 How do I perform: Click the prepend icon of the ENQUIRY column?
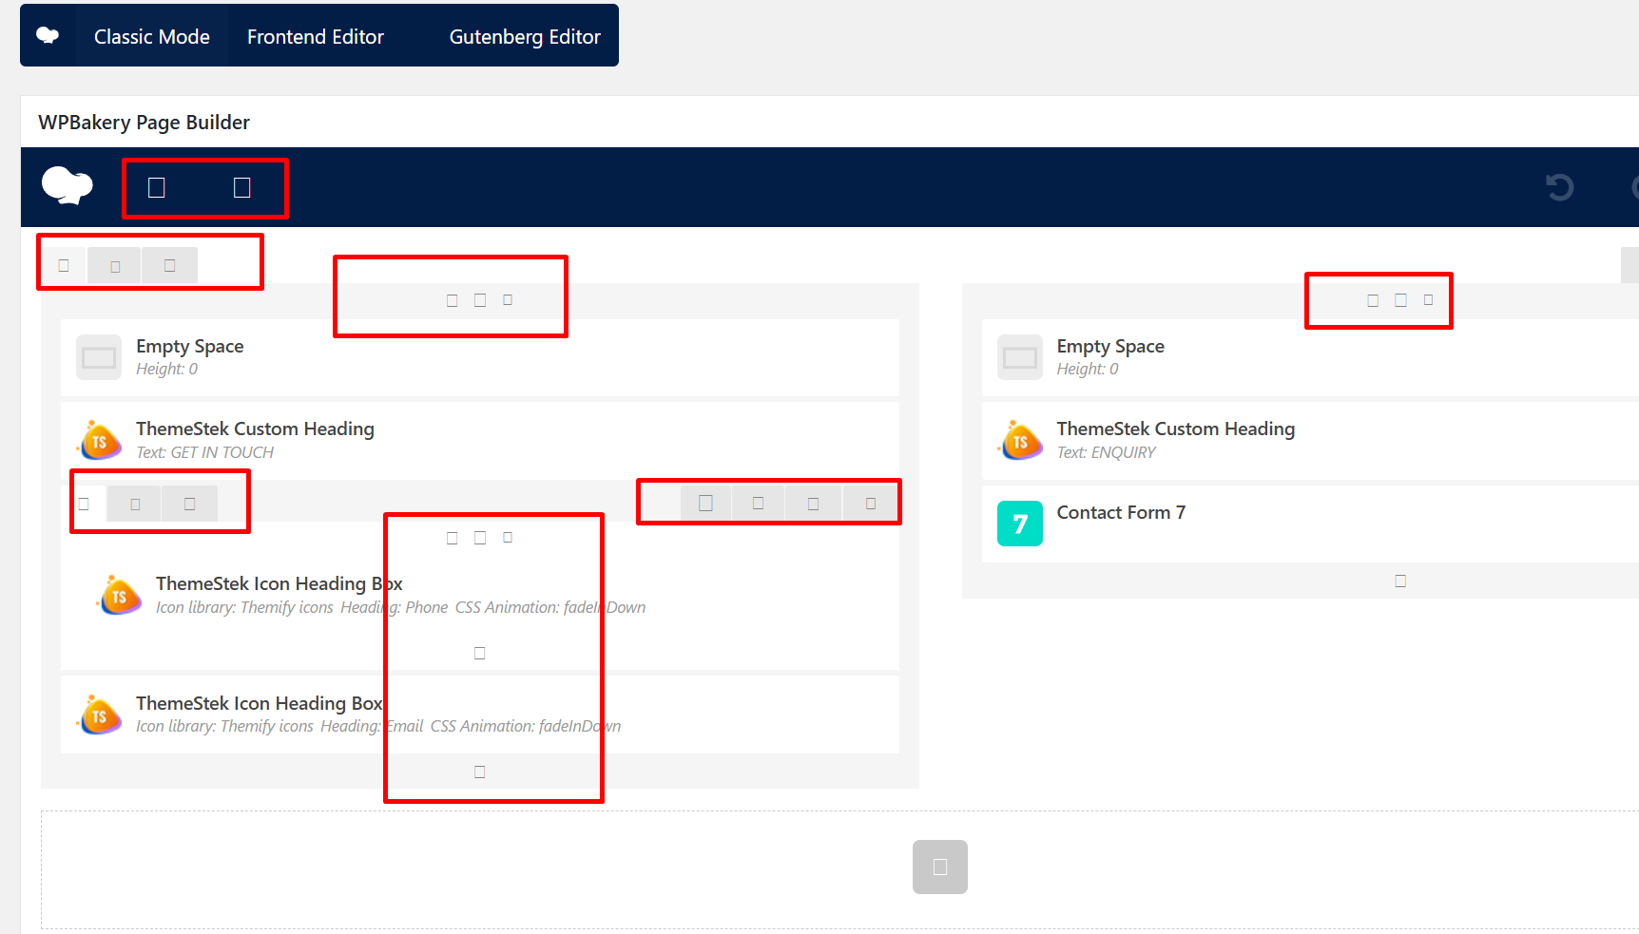pos(1373,300)
